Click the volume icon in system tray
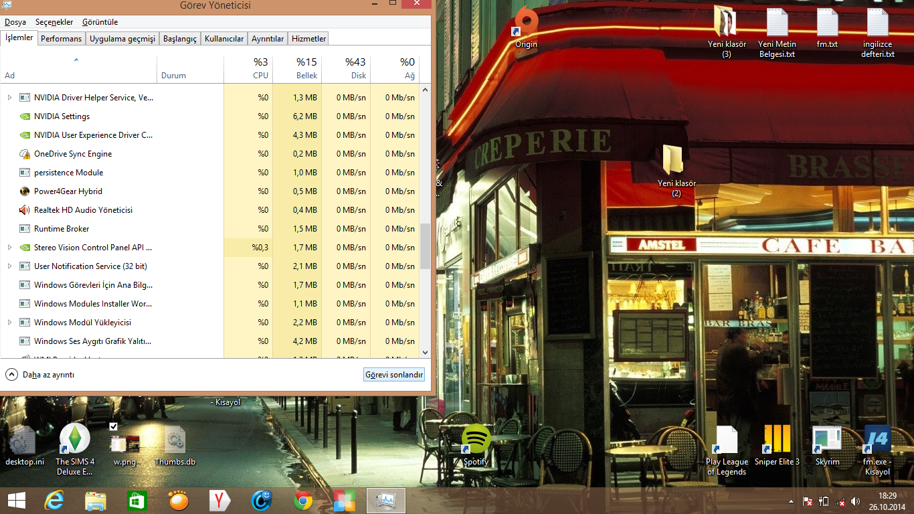Screen dimensions: 914x514 pyautogui.click(x=855, y=501)
